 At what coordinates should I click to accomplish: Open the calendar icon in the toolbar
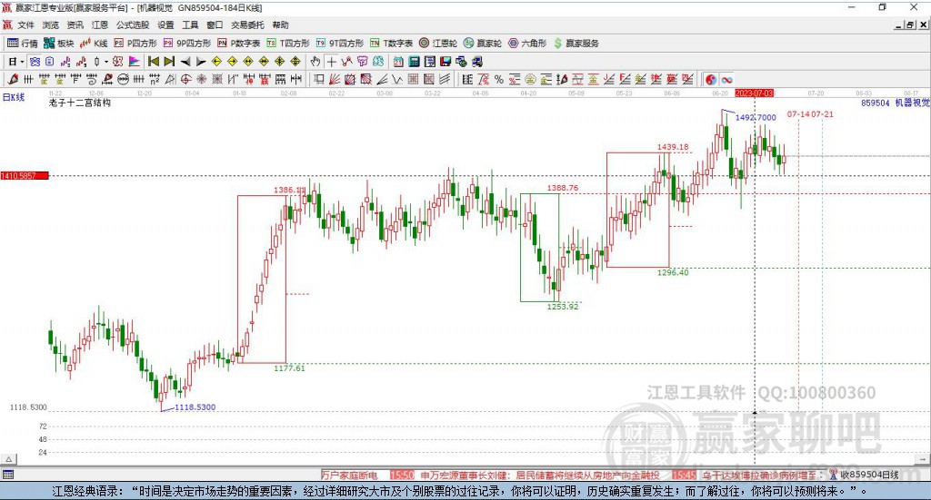(398, 62)
